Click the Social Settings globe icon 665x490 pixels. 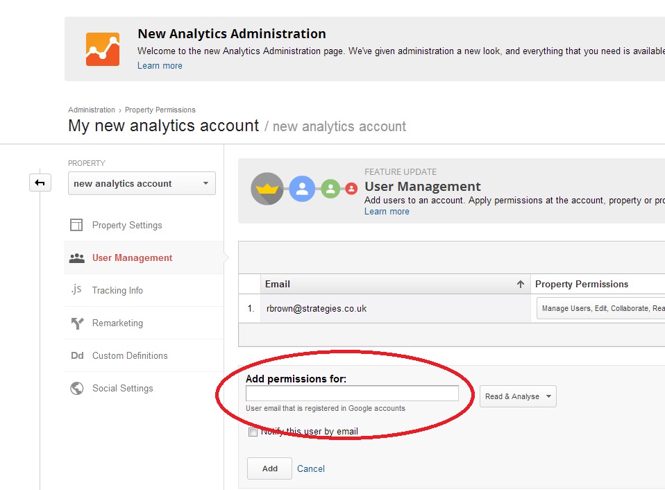(x=77, y=388)
